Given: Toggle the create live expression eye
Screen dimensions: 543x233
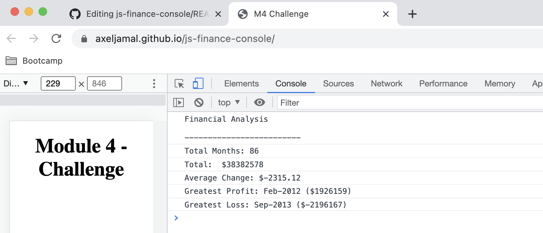Looking at the screenshot, I should (x=259, y=102).
